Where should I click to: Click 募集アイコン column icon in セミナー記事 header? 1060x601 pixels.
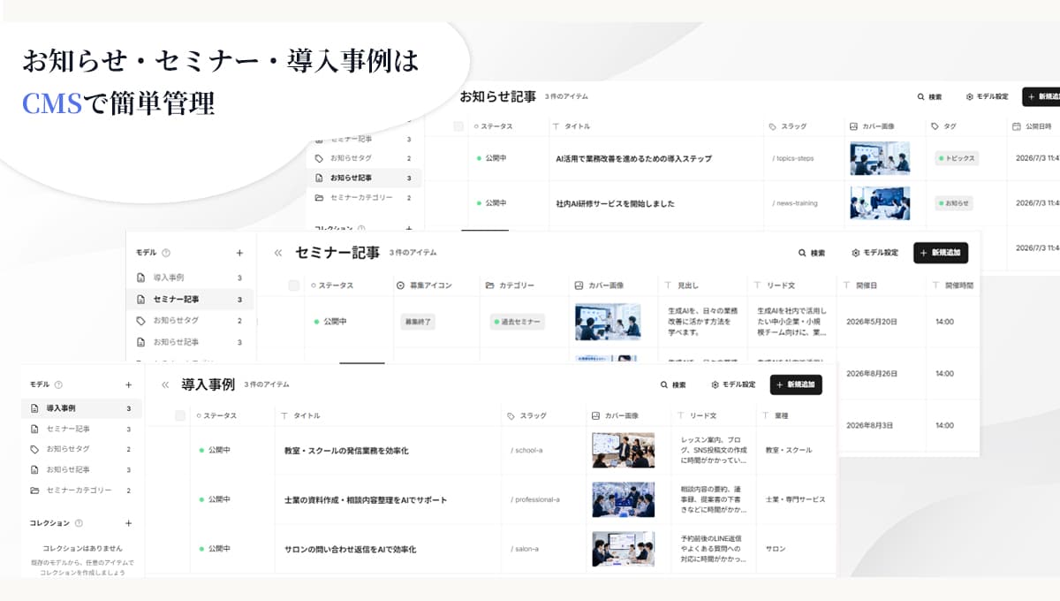point(400,285)
